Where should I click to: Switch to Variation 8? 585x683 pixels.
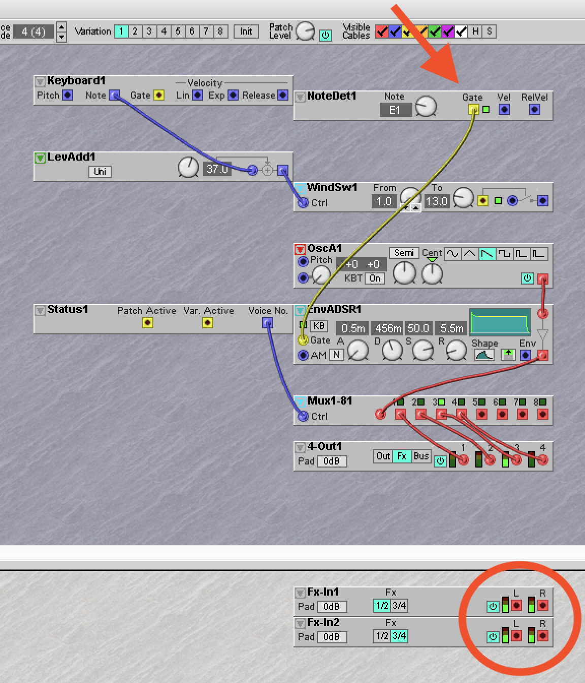click(x=220, y=32)
